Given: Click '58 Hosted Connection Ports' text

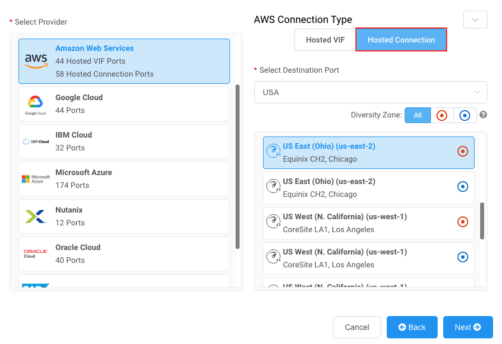Looking at the screenshot, I should [104, 74].
